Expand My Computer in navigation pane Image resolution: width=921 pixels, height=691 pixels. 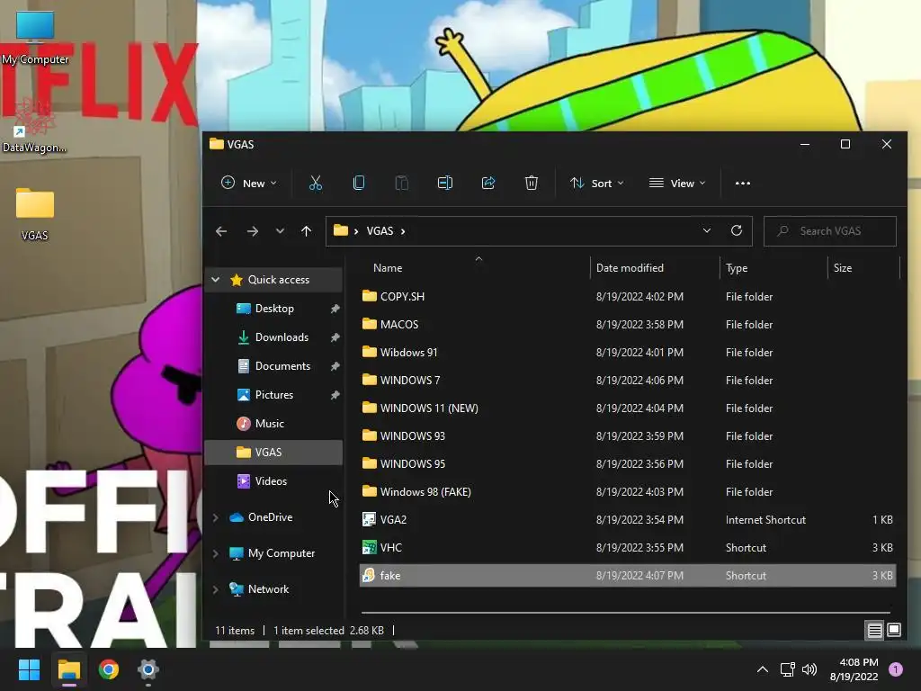coord(216,553)
